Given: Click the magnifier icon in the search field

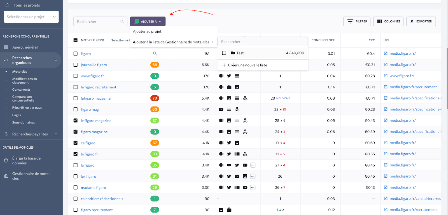Looking at the screenshot, I should point(122,21).
